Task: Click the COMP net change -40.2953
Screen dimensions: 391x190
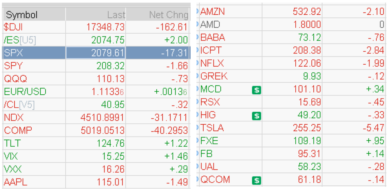Action: point(169,130)
